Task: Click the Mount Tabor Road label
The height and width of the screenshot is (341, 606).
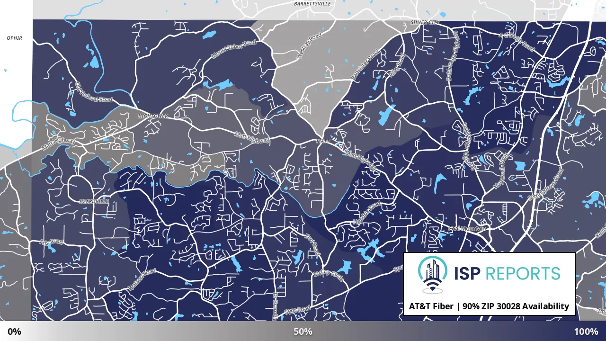Action: (233, 49)
